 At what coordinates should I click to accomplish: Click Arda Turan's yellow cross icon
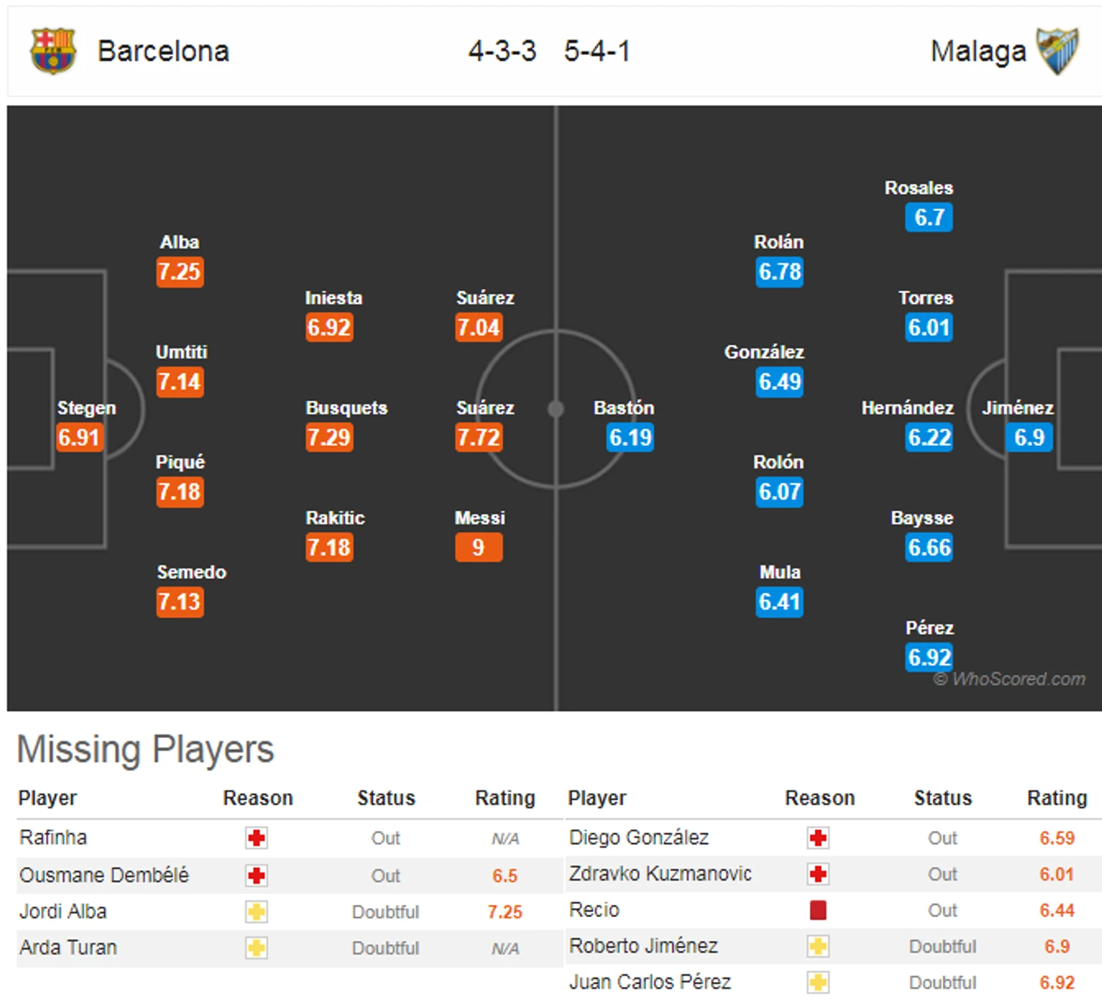pyautogui.click(x=257, y=948)
